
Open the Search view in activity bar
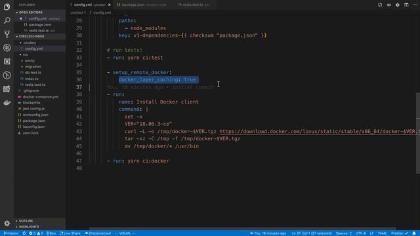(7, 20)
